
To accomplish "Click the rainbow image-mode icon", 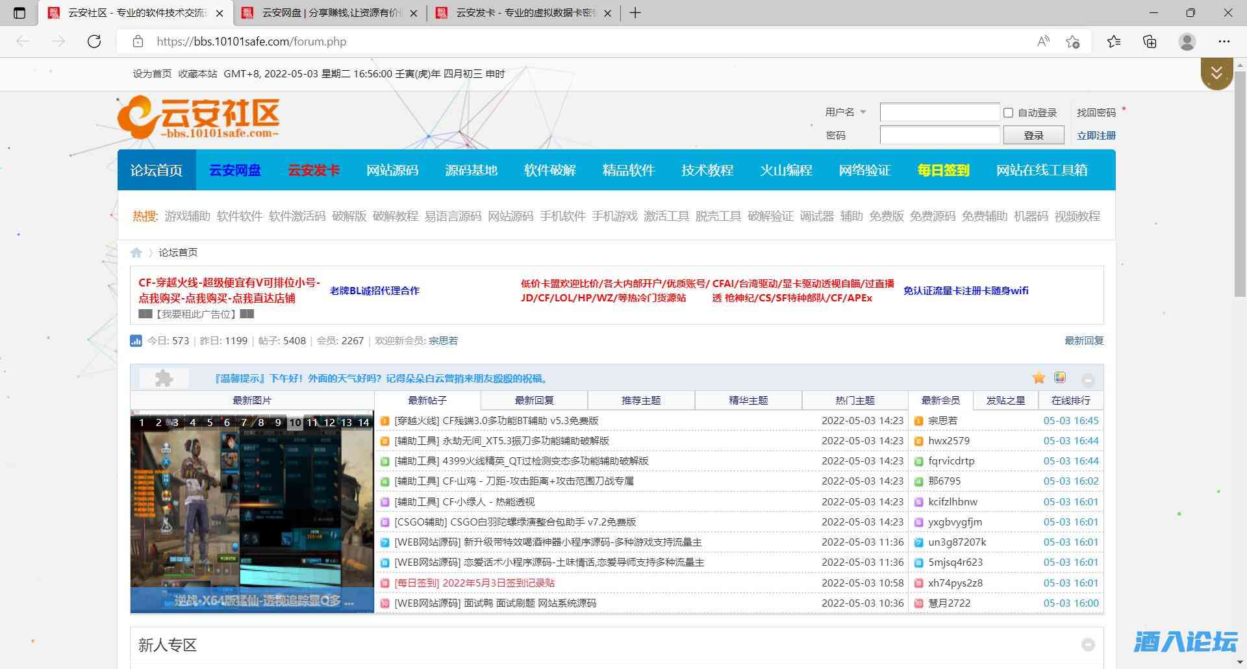I will point(1059,377).
